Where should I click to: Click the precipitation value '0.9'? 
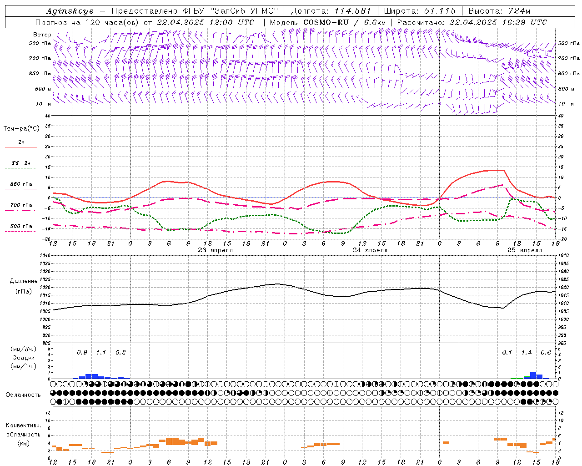tap(82, 353)
